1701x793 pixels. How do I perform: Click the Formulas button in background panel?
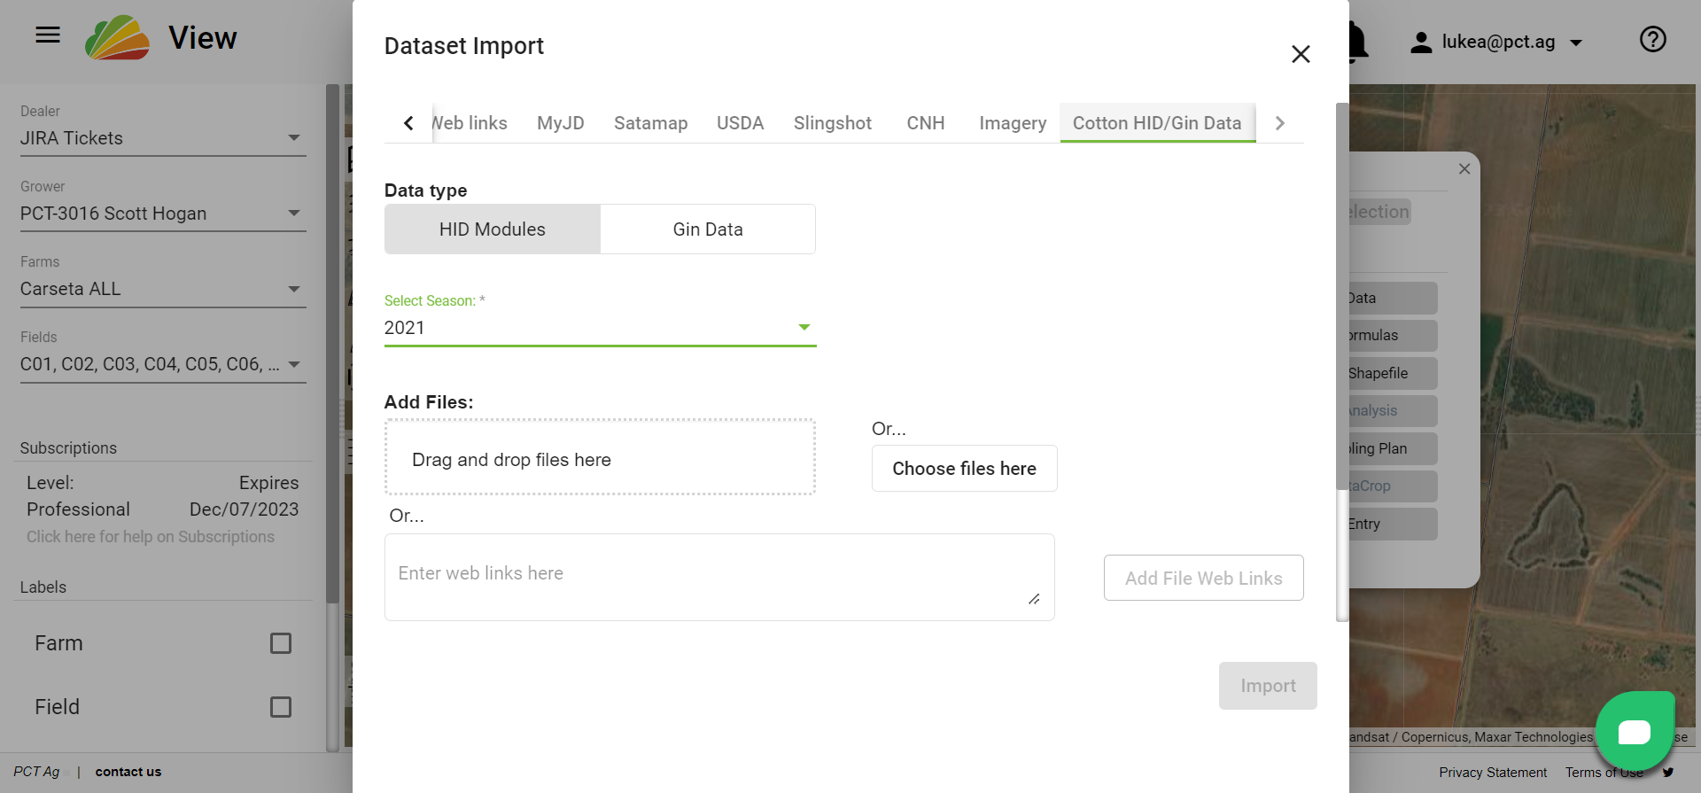[x=1393, y=335]
